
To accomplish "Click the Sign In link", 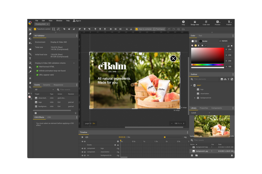I will coord(77,21).
